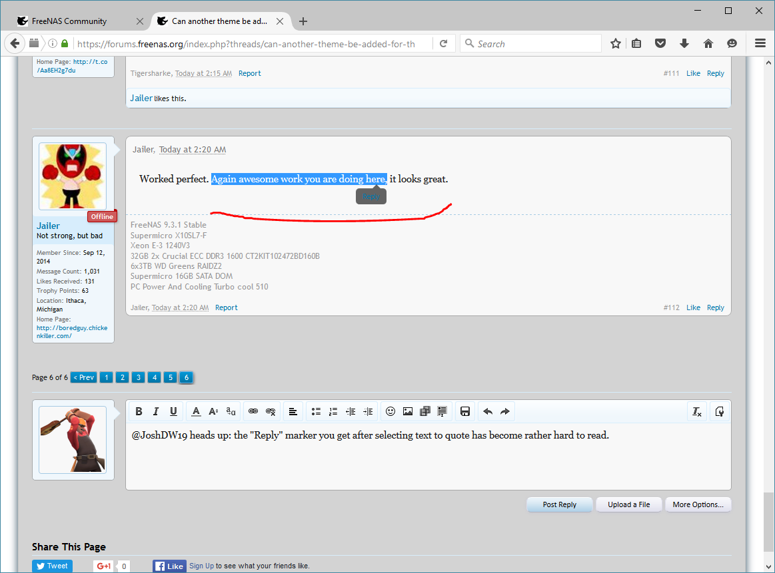Go to page 5 of the thread
This screenshot has width=775, height=573.
(x=171, y=377)
